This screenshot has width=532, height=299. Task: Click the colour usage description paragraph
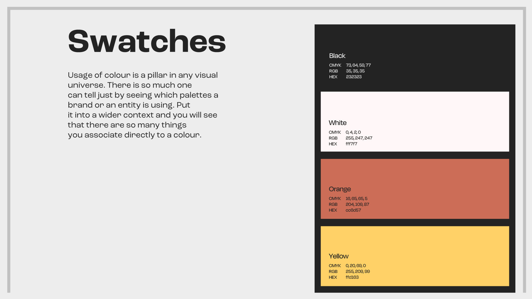click(x=143, y=105)
